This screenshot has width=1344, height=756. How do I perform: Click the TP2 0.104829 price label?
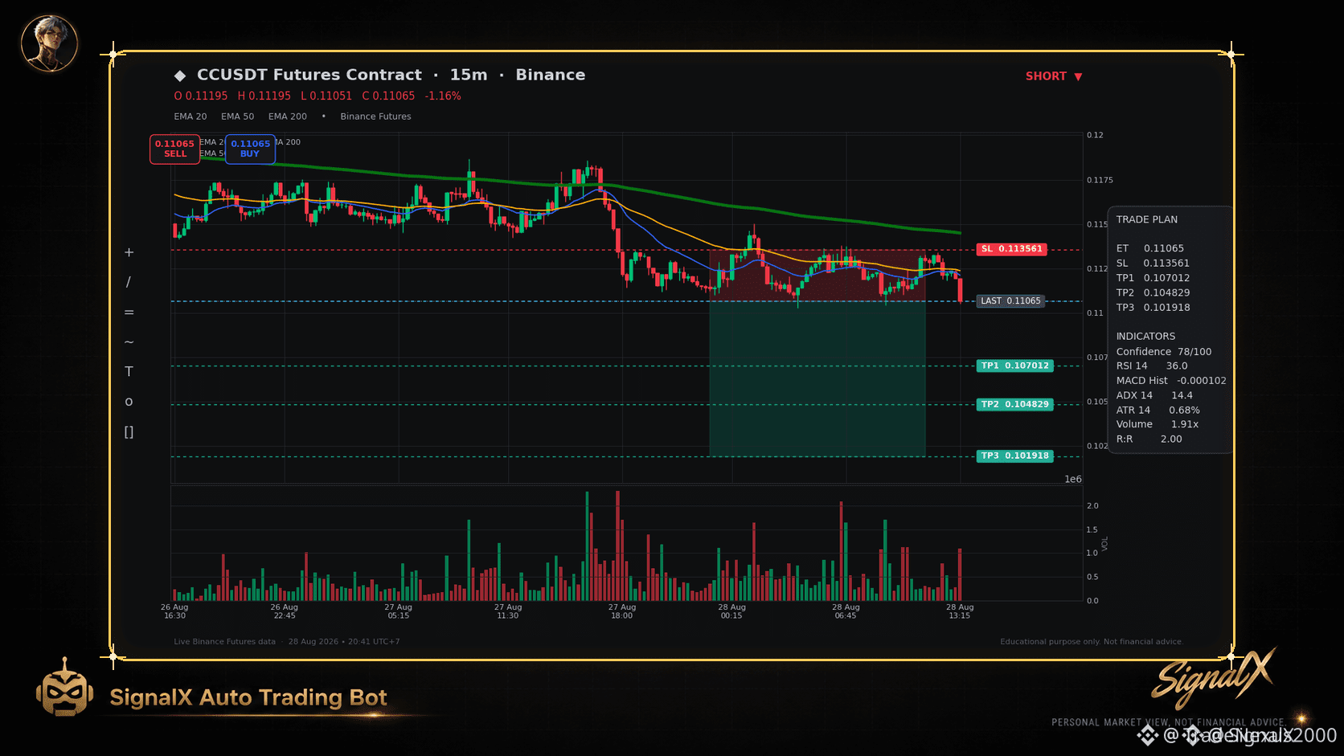click(x=1015, y=404)
